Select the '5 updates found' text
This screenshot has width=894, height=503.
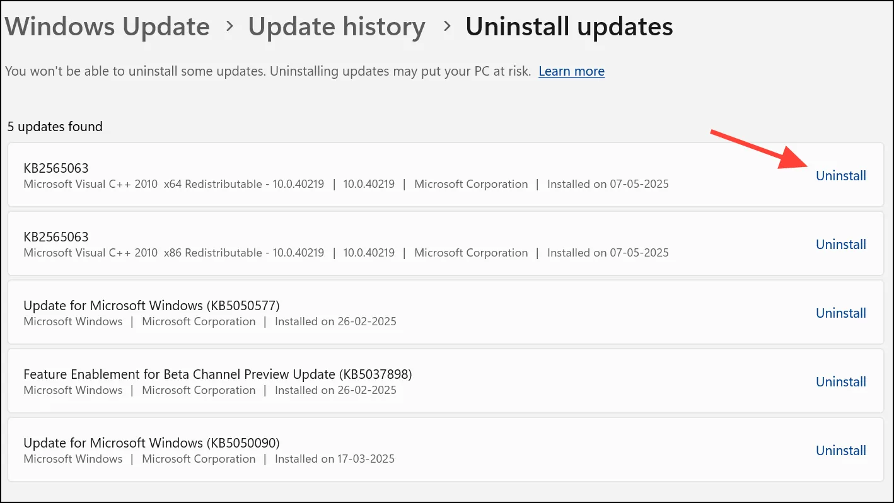(55, 127)
